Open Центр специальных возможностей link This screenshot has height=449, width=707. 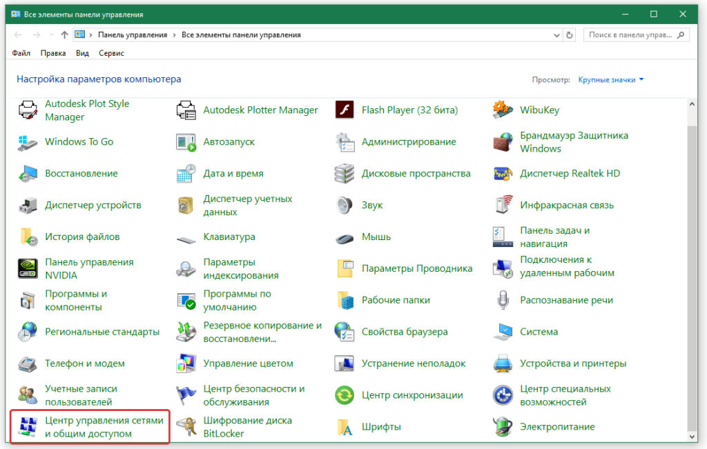565,395
